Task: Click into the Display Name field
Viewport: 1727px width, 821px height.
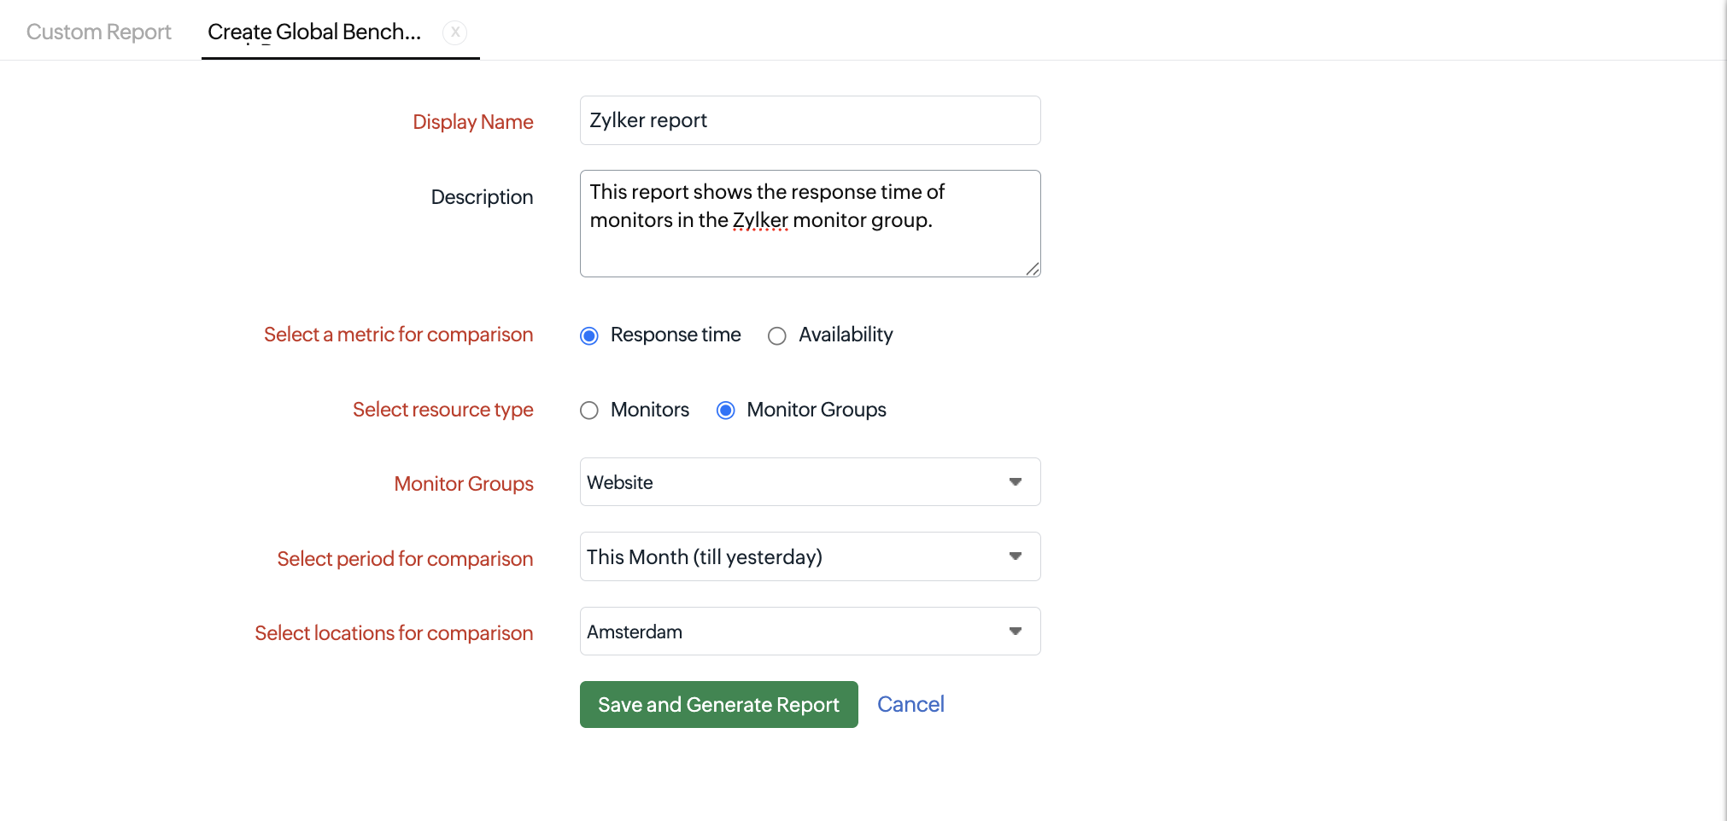Action: (810, 120)
